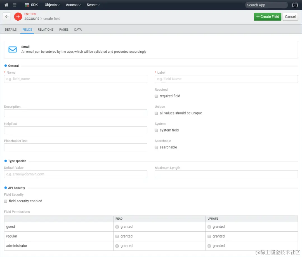This screenshot has width=302, height=257.
Task: Switch to the FIELDS tab
Action: [27, 30]
